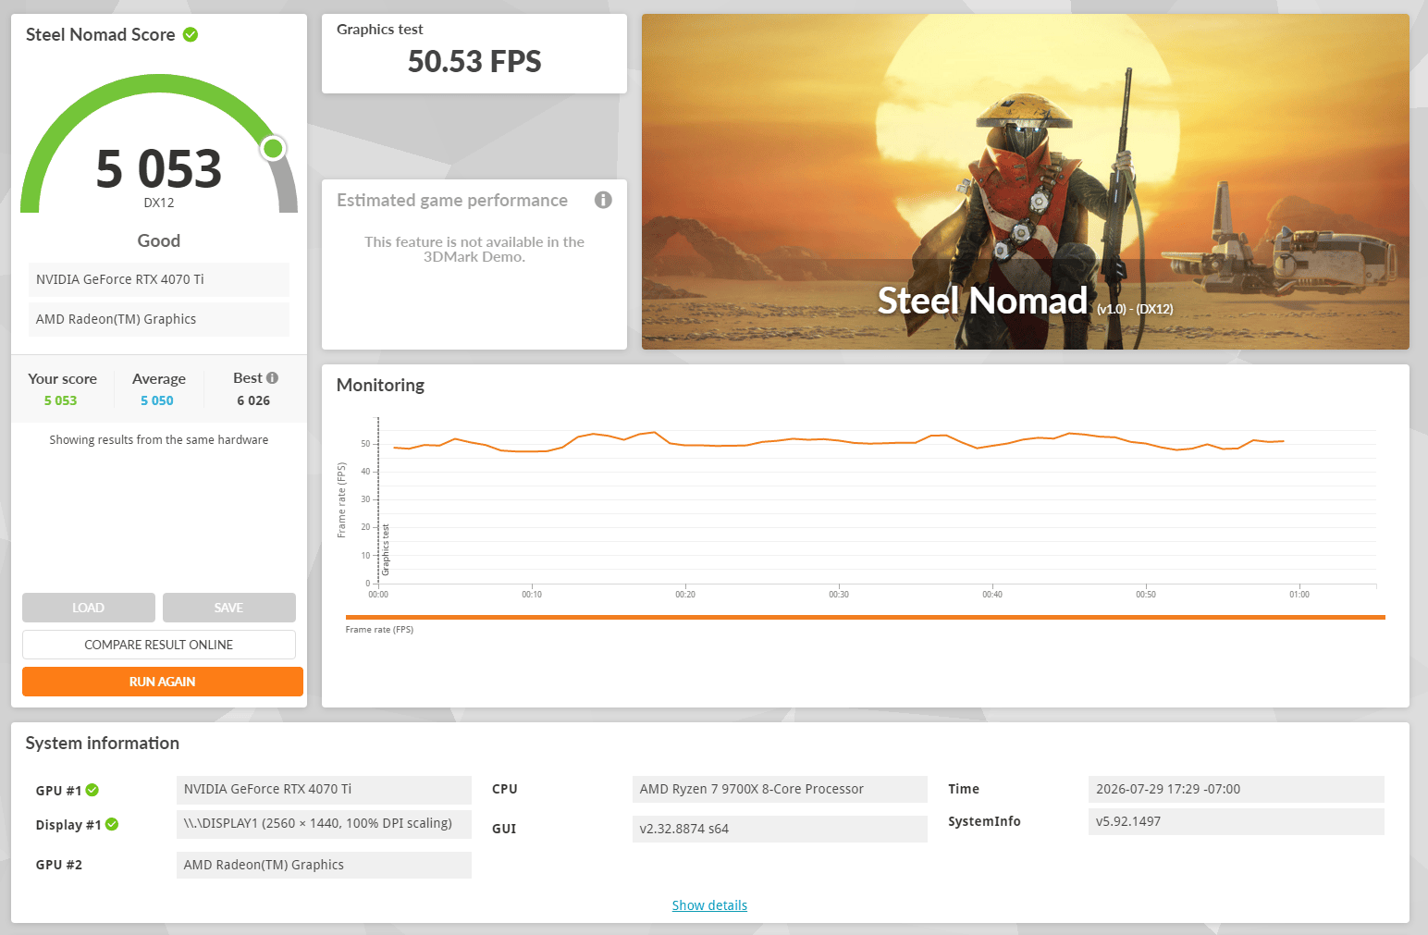The width and height of the screenshot is (1428, 935).
Task: Click the DX12 label under the score
Action: click(x=159, y=203)
